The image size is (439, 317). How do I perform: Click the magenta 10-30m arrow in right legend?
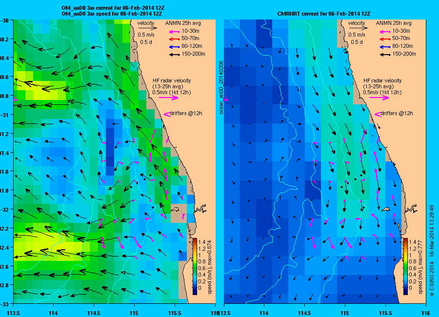click(385, 32)
